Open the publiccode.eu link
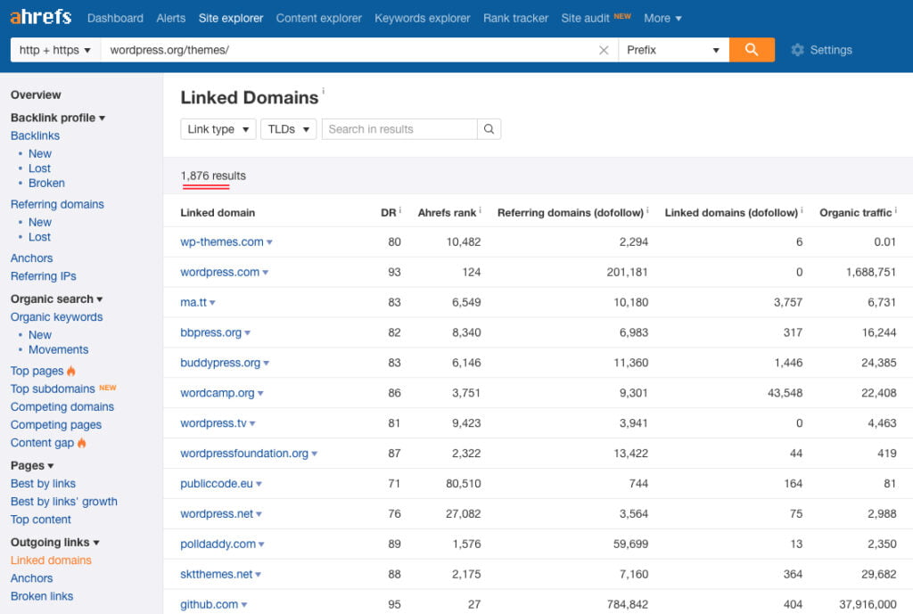 (217, 484)
